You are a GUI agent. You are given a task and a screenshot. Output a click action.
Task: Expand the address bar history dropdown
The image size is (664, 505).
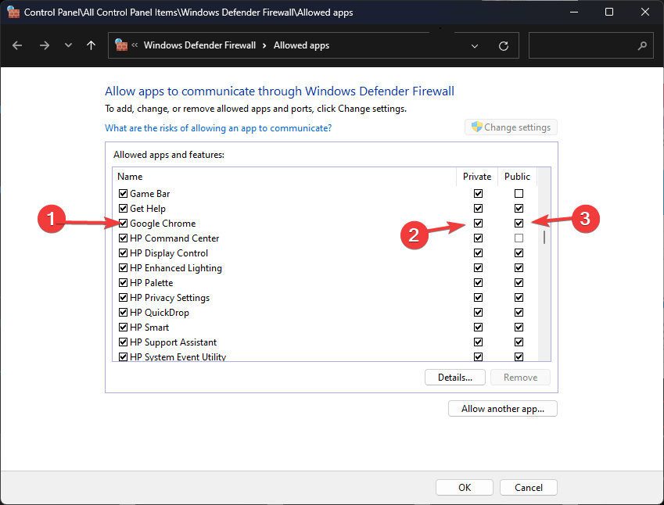coord(475,45)
